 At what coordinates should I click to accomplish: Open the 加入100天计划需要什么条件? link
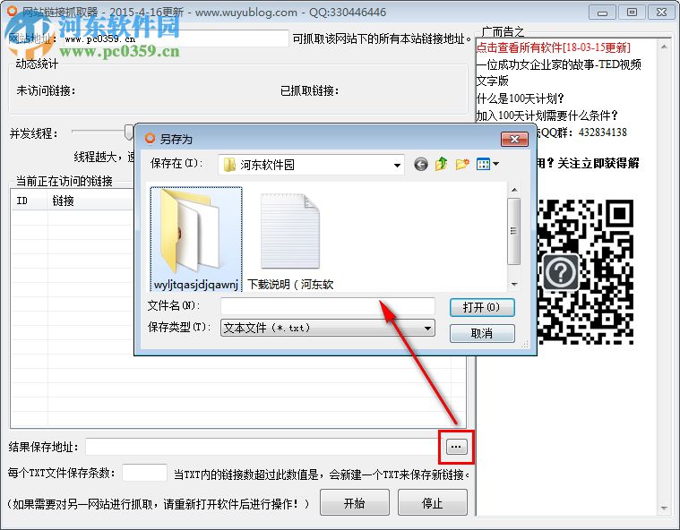(x=547, y=115)
